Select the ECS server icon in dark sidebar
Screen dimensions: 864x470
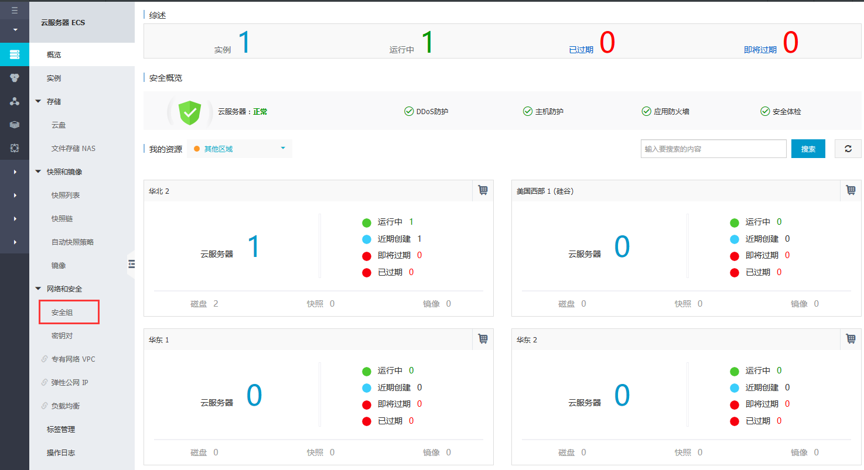(15, 54)
